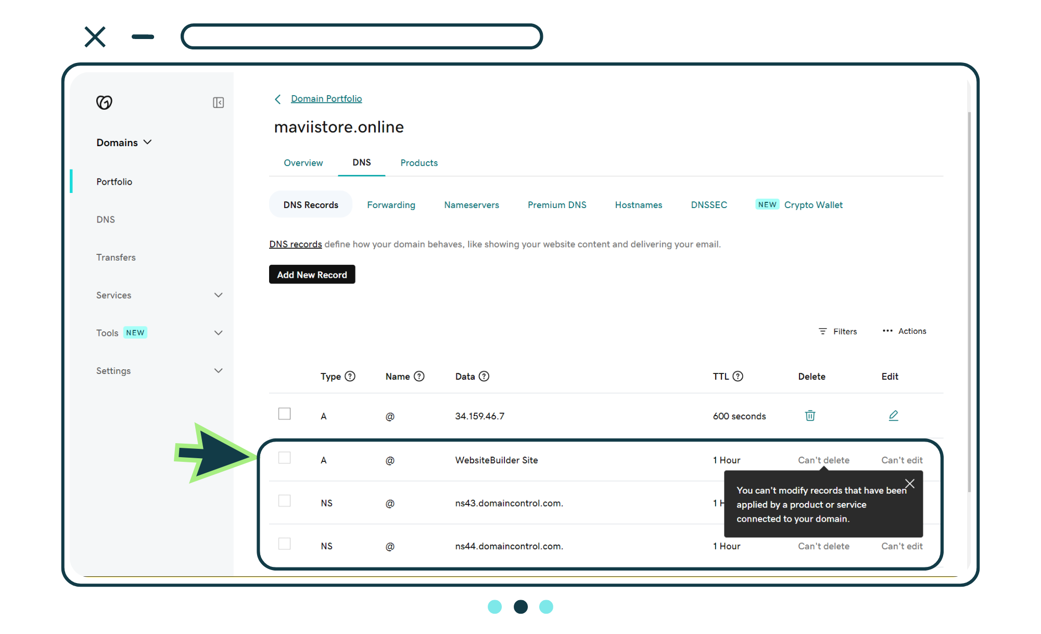Switch to the Nameservers tab
This screenshot has width=1041, height=634.
point(471,205)
